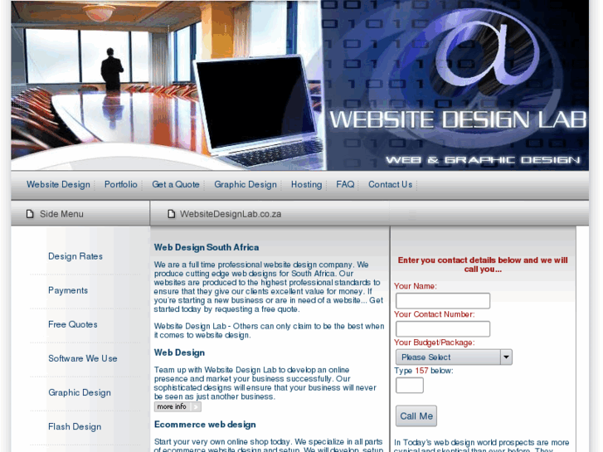Click the Web Design South Africa heading
Viewport: 603px width, 452px height.
click(x=207, y=247)
